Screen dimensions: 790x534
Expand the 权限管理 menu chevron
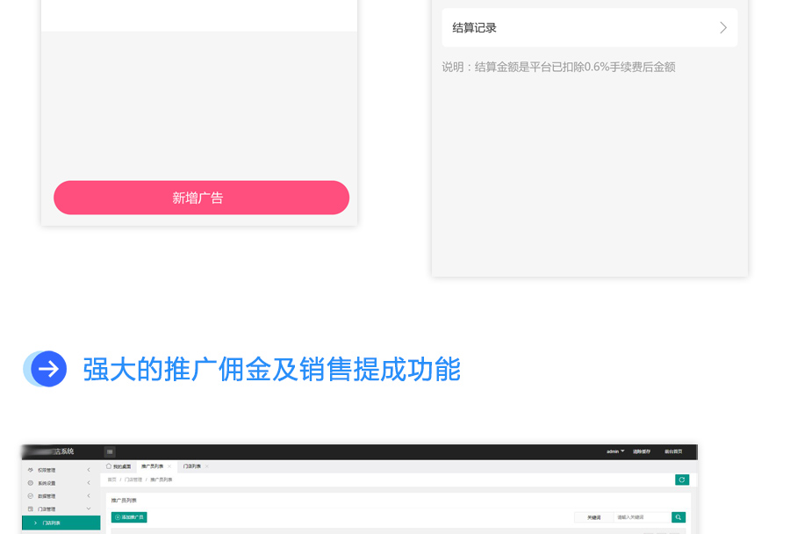89,470
